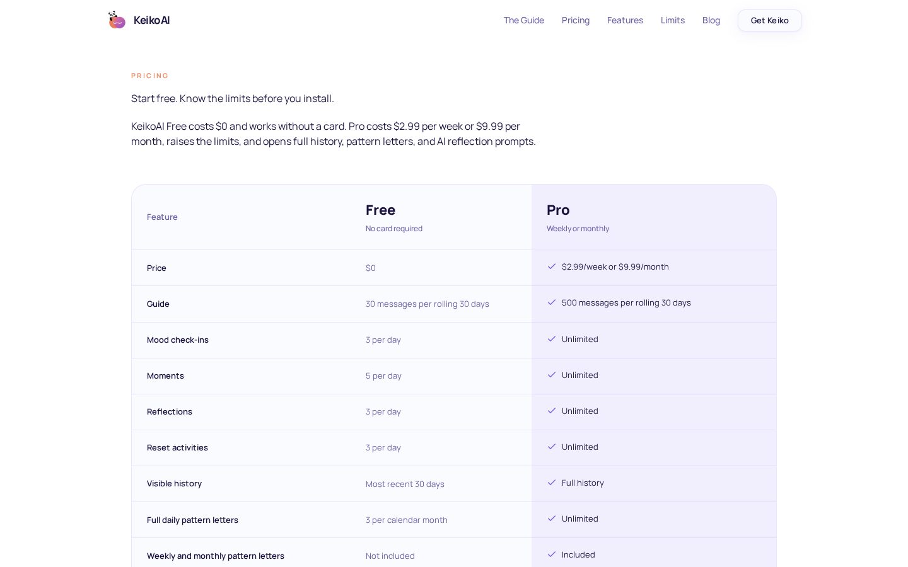Click the '5 per day' Moments value

click(383, 375)
